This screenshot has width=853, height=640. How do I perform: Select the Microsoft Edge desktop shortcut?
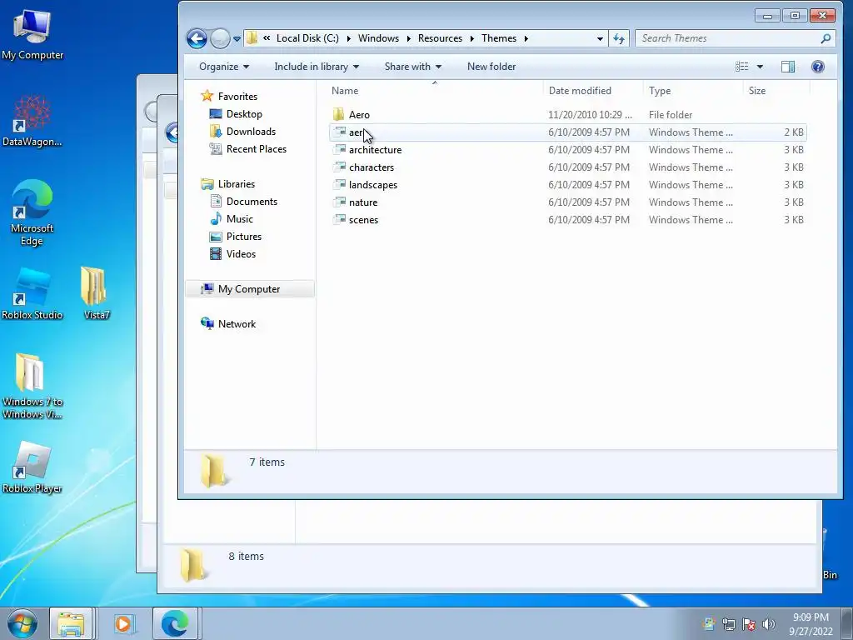point(32,212)
